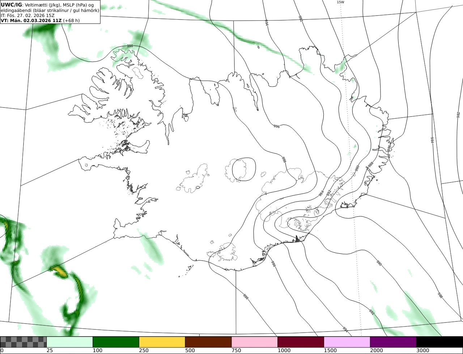Pick the dark maroon 1000–1500 legend swatch
463x354 pixels.
[x=301, y=342]
